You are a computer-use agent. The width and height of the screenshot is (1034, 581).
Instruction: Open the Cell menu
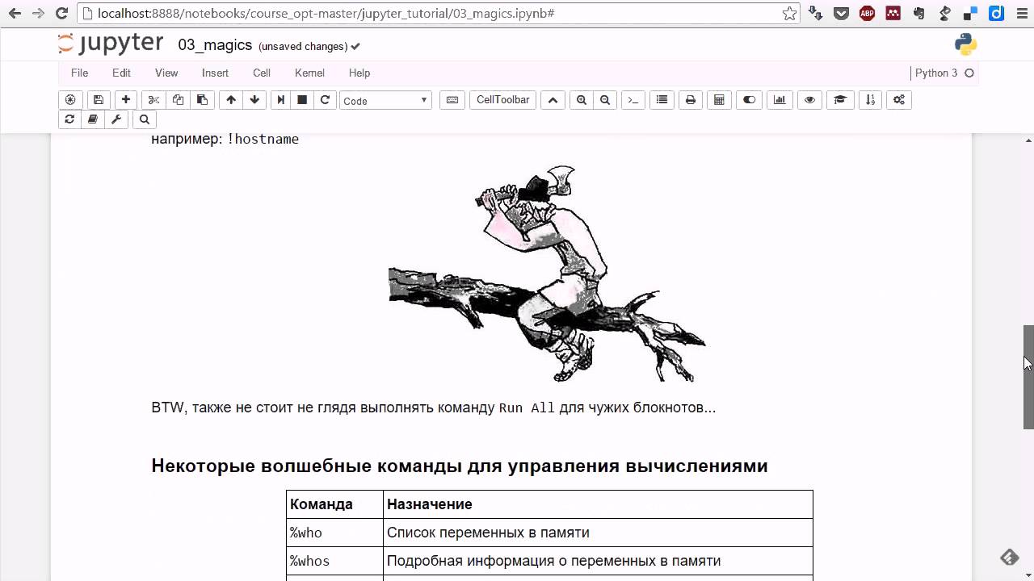[x=262, y=73]
